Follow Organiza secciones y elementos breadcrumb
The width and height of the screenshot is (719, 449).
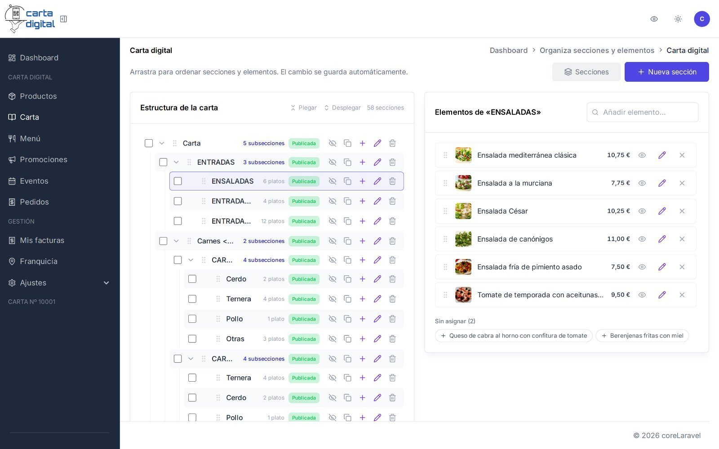pos(597,50)
